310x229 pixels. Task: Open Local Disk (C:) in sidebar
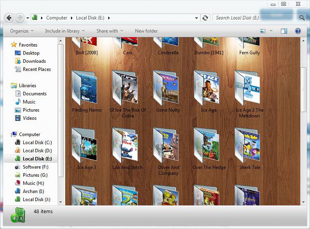(37, 142)
